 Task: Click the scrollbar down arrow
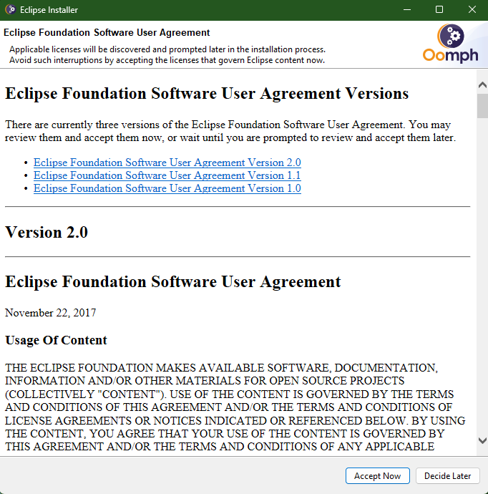482,440
